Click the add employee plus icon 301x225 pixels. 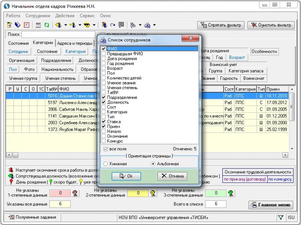point(58,25)
